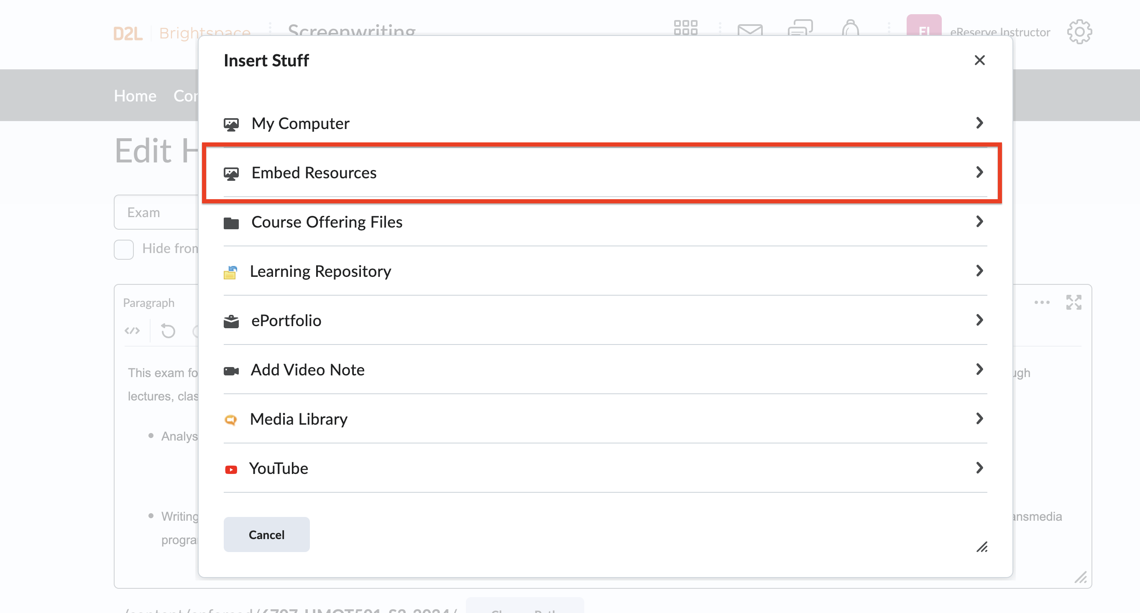Open the admin settings gear icon
1140x613 pixels.
[1080, 31]
